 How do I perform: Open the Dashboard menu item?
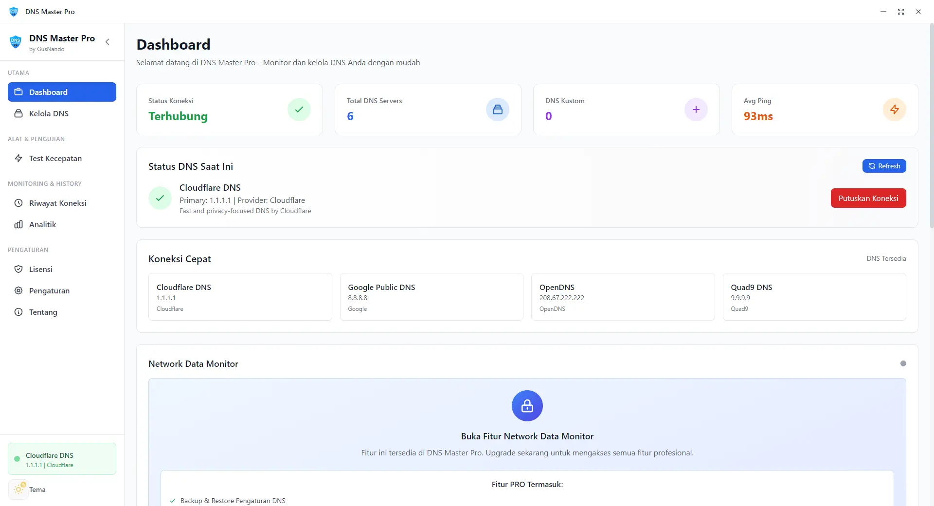pos(62,92)
